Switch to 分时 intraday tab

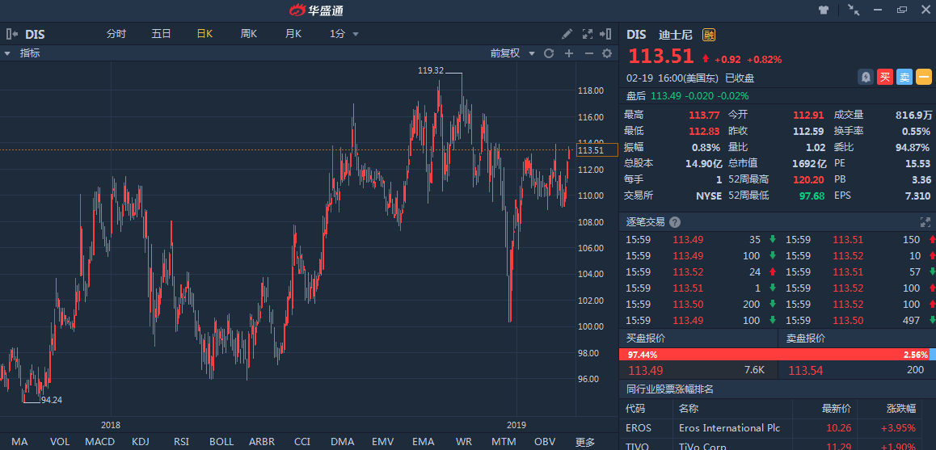[116, 34]
